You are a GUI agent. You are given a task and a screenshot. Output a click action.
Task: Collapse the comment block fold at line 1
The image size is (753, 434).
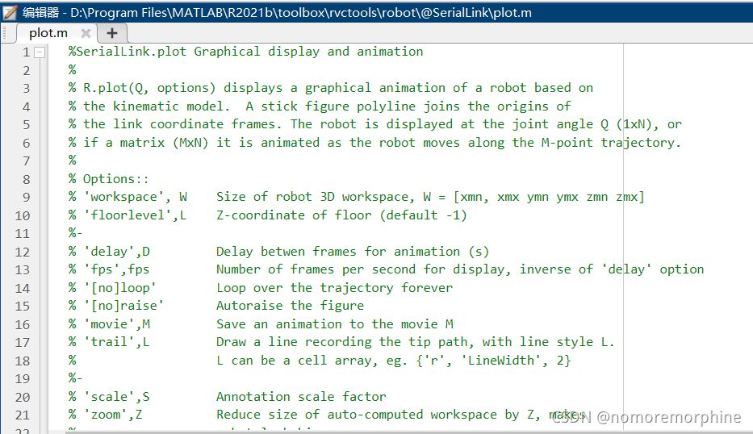pyautogui.click(x=40, y=52)
